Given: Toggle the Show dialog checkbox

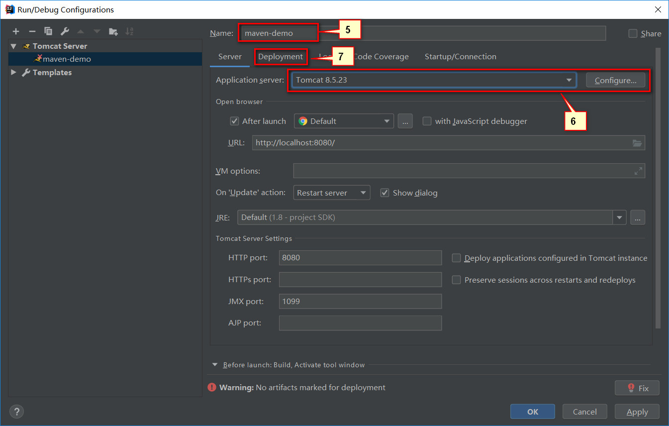Looking at the screenshot, I should [x=384, y=193].
